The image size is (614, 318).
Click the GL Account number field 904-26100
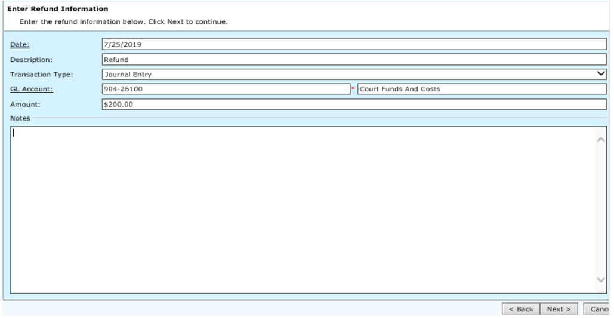226,89
